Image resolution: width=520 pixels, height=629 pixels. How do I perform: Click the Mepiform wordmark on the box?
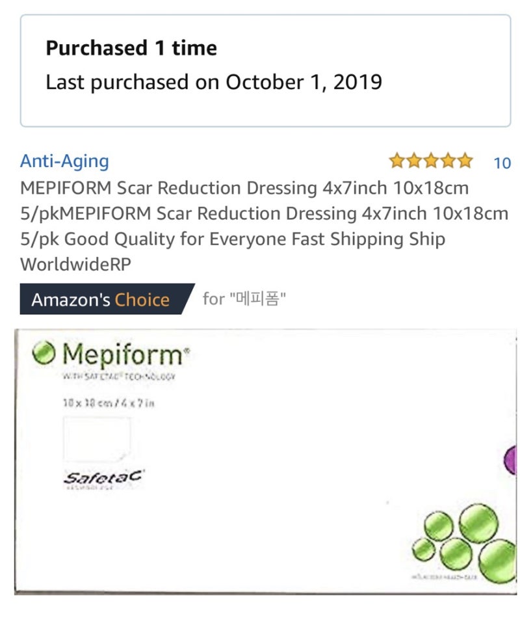[x=125, y=355]
